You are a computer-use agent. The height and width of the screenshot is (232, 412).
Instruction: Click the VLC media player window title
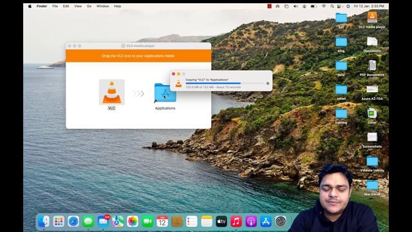(140, 46)
